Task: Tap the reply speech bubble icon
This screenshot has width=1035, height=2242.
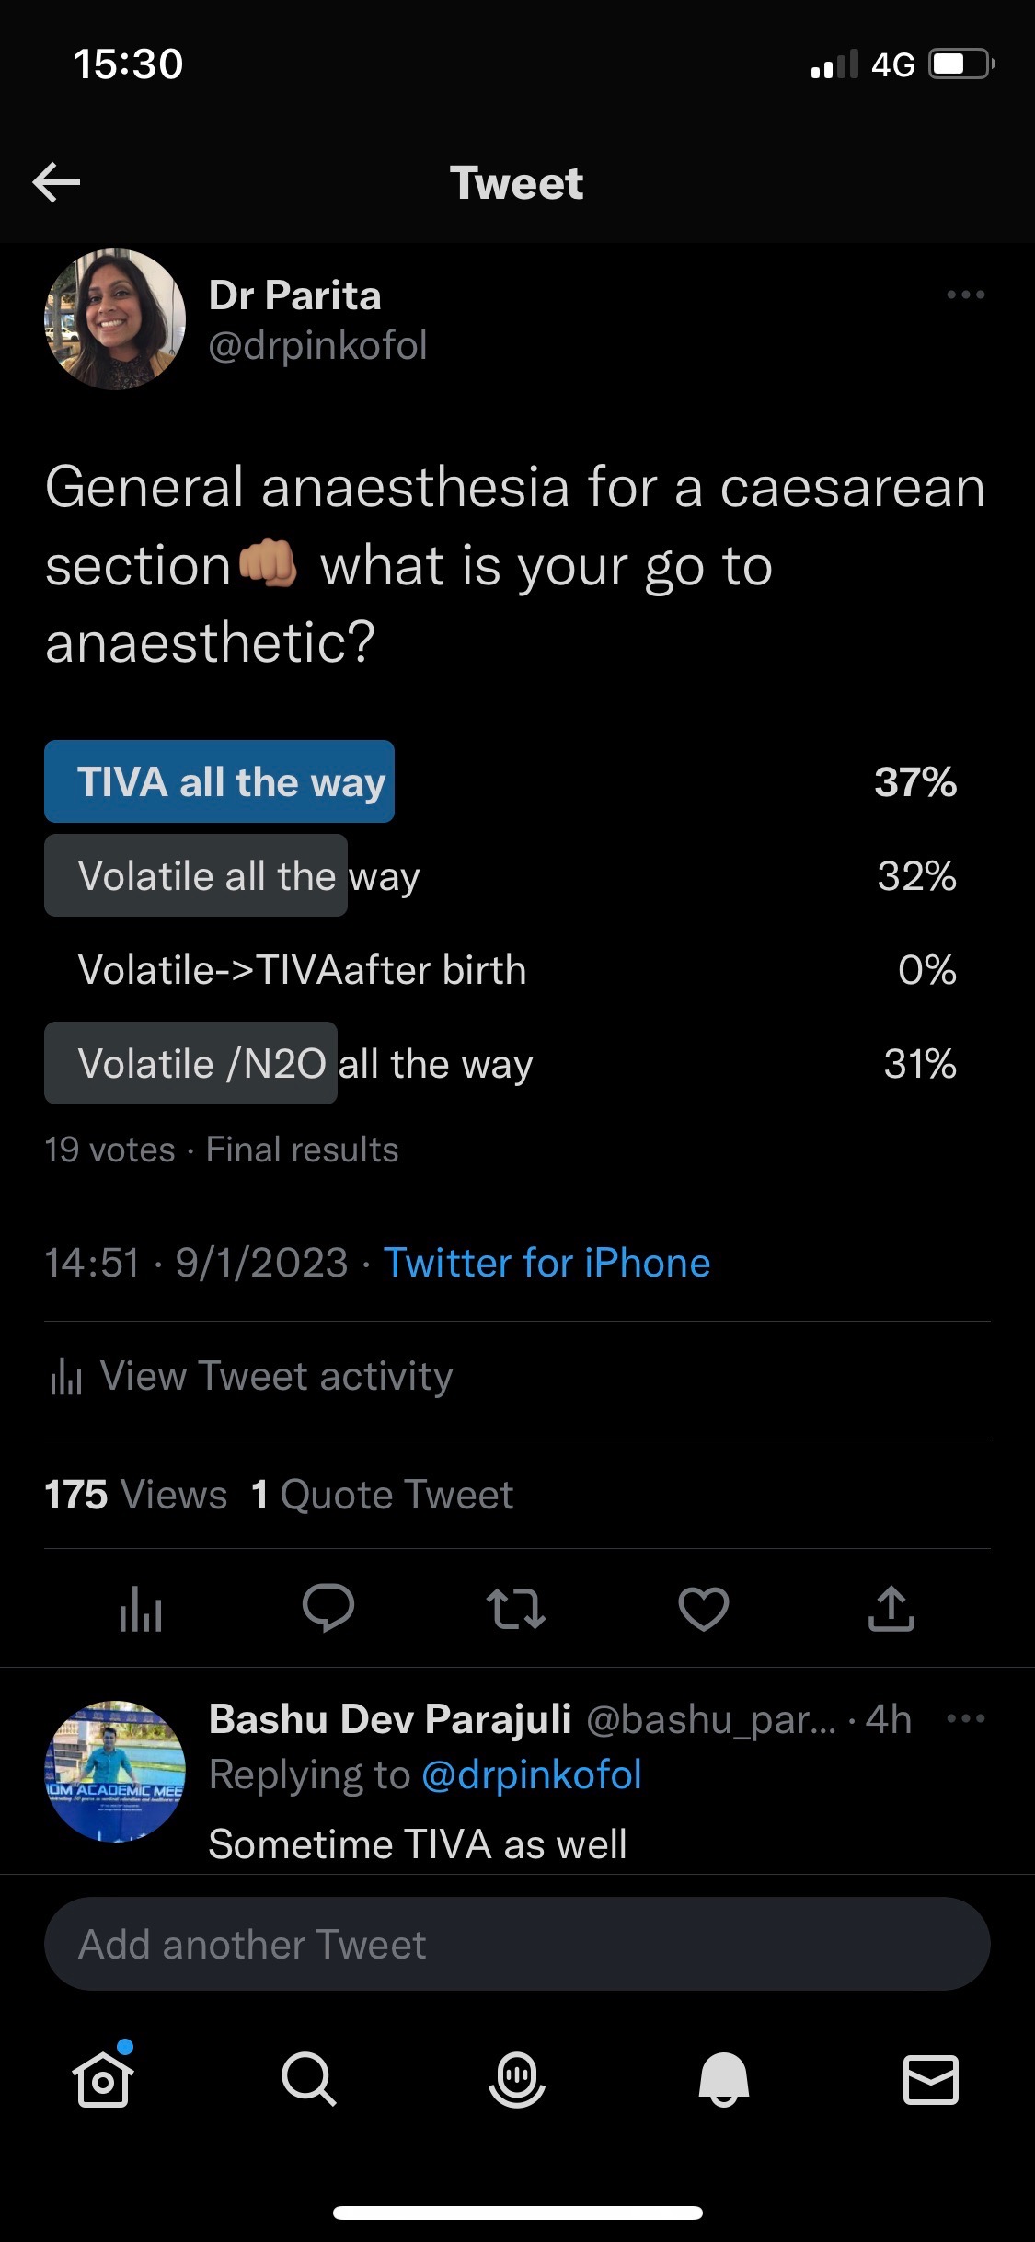Action: click(328, 1608)
